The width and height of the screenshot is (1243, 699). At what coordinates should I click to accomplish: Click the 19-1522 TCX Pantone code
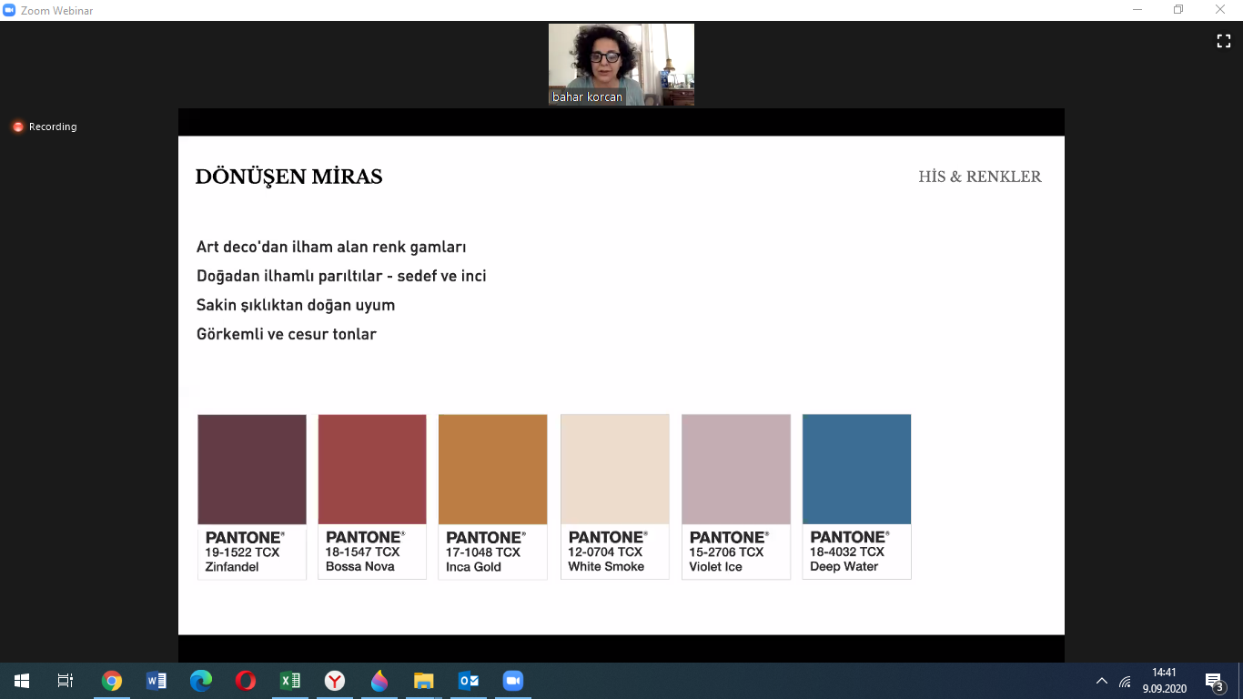[242, 552]
